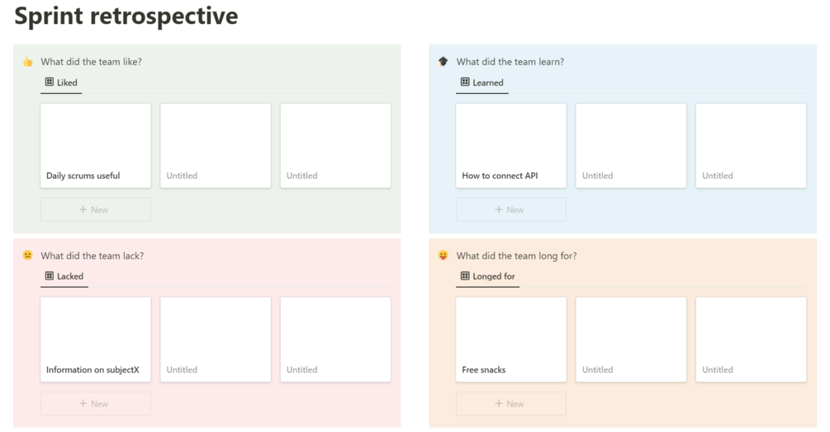
Task: Click the Sprint retrospective page title
Action: point(126,16)
